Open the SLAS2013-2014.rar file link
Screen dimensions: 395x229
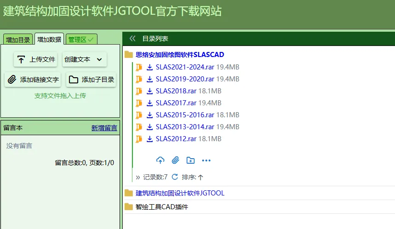pyautogui.click(x=185, y=127)
